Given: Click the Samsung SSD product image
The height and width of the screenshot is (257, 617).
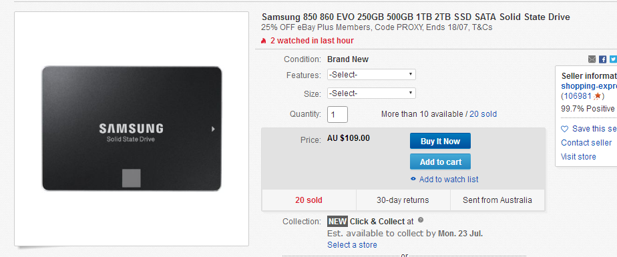Looking at the screenshot, I should click(x=132, y=129).
